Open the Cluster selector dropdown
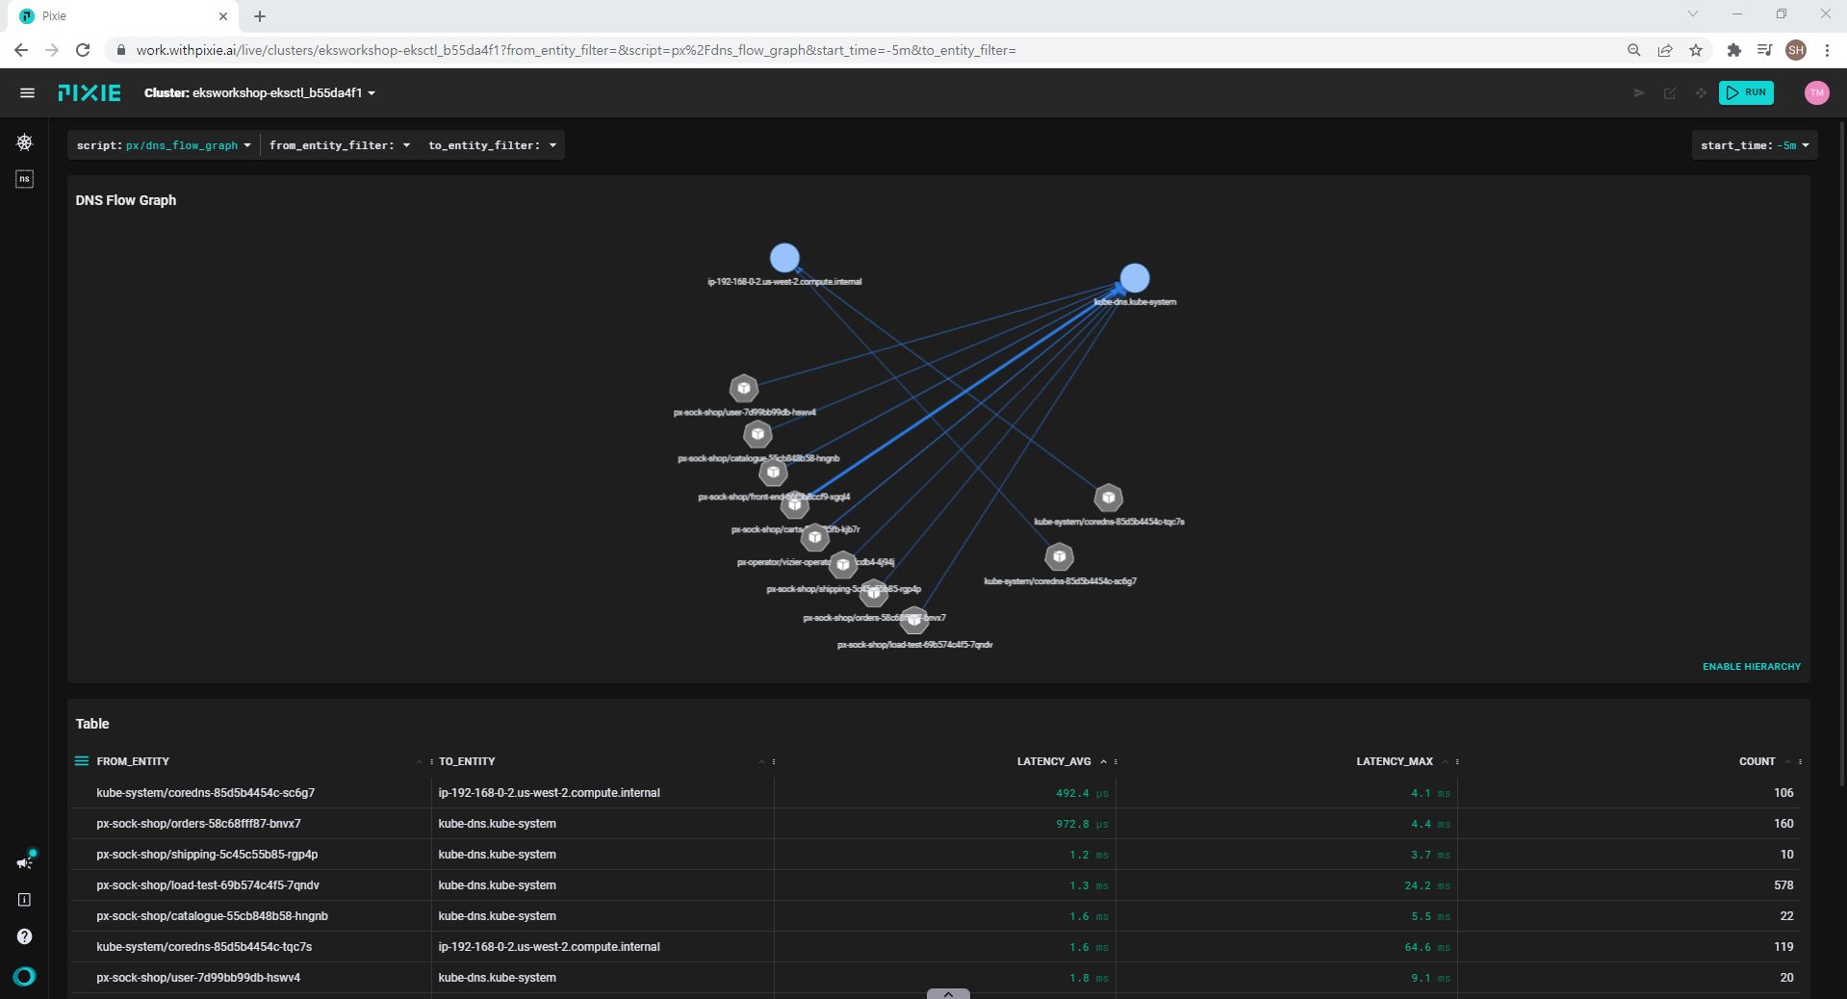 (260, 93)
